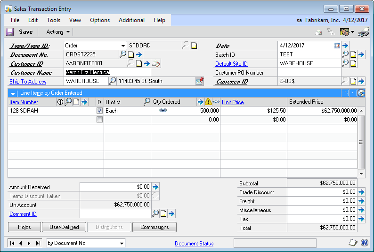The image size is (374, 252).
Task: Click the Qty Ordered warning icon
Action: click(208, 102)
